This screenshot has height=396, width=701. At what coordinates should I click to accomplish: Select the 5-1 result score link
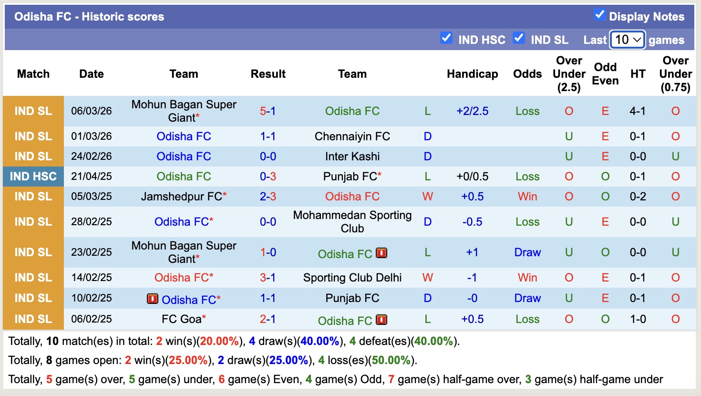coord(268,111)
